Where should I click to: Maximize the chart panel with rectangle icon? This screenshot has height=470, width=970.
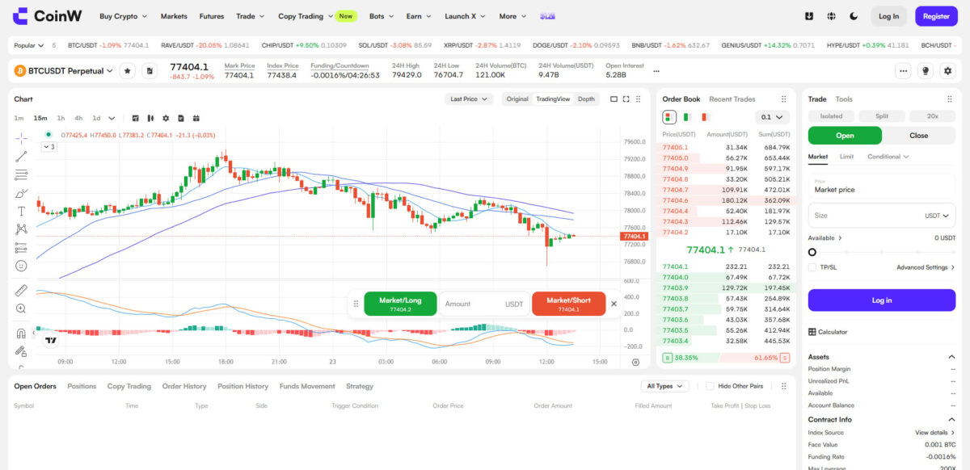point(614,99)
